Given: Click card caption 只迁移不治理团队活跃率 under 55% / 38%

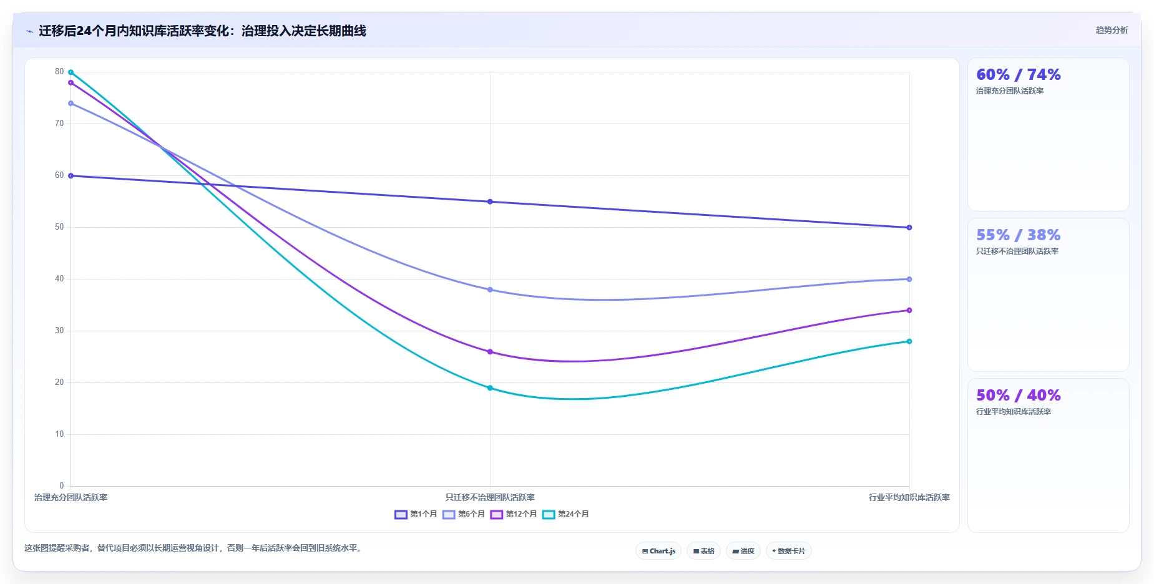Looking at the screenshot, I should (x=1017, y=251).
